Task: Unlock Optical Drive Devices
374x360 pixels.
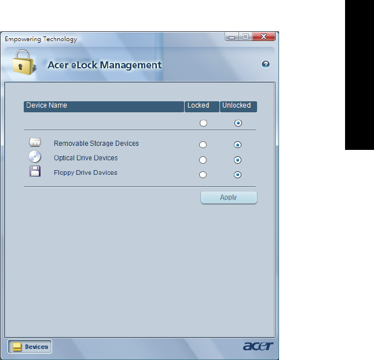Action: [x=237, y=160]
